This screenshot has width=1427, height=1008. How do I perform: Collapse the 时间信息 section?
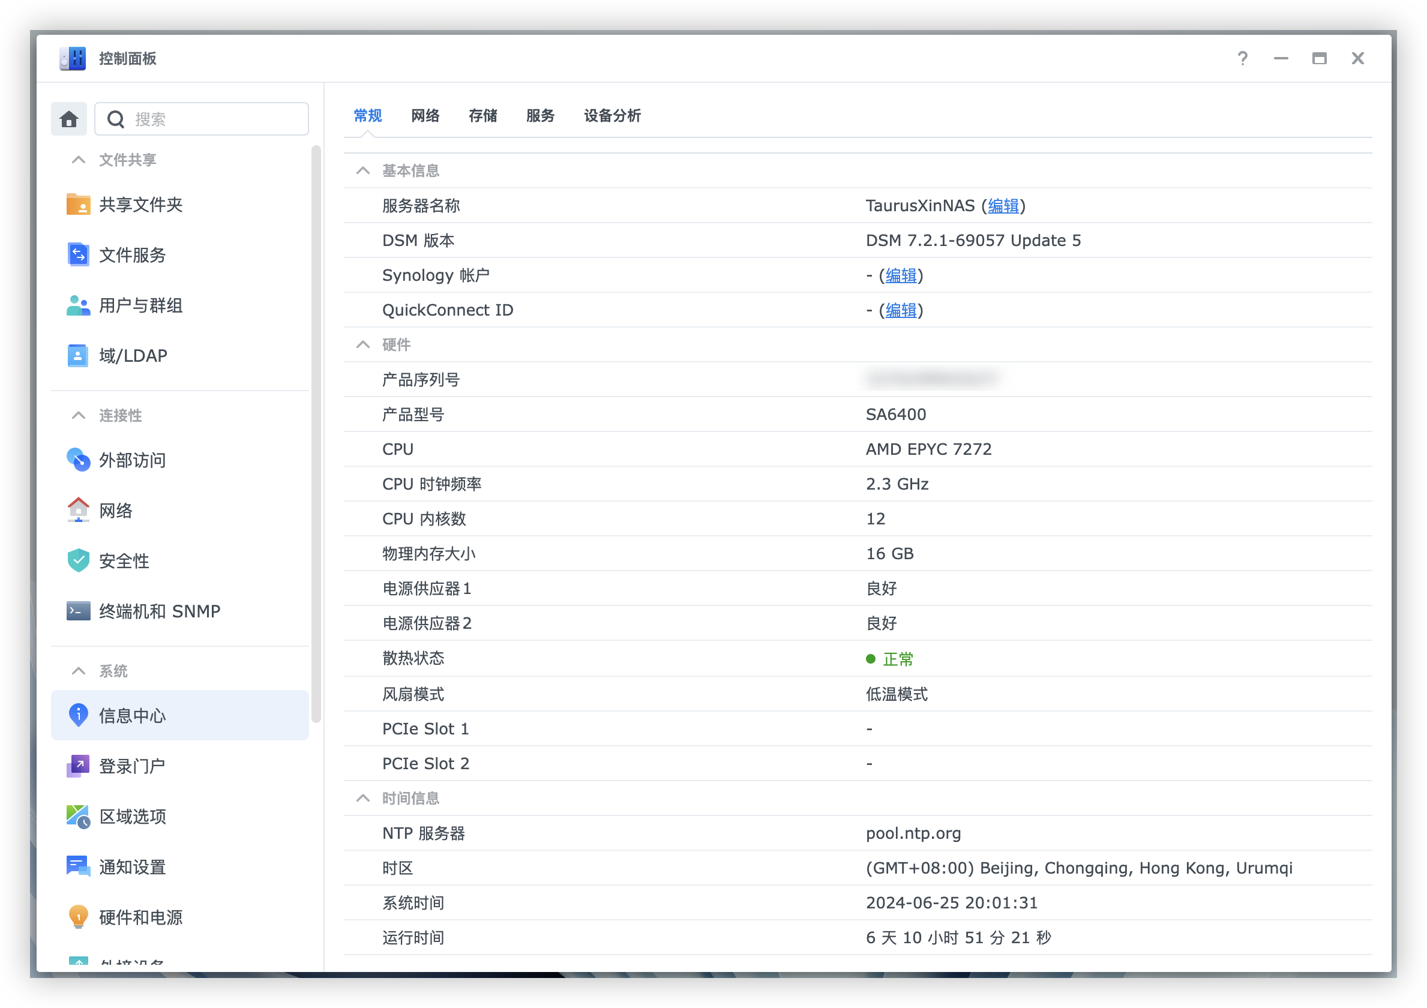click(363, 798)
